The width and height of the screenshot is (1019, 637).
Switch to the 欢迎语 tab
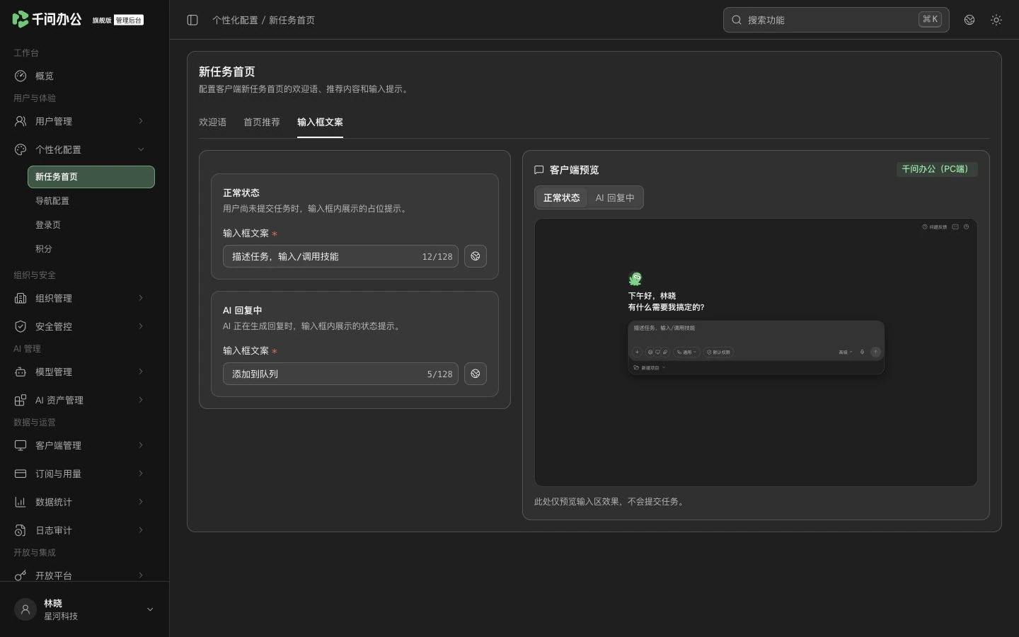coord(212,122)
